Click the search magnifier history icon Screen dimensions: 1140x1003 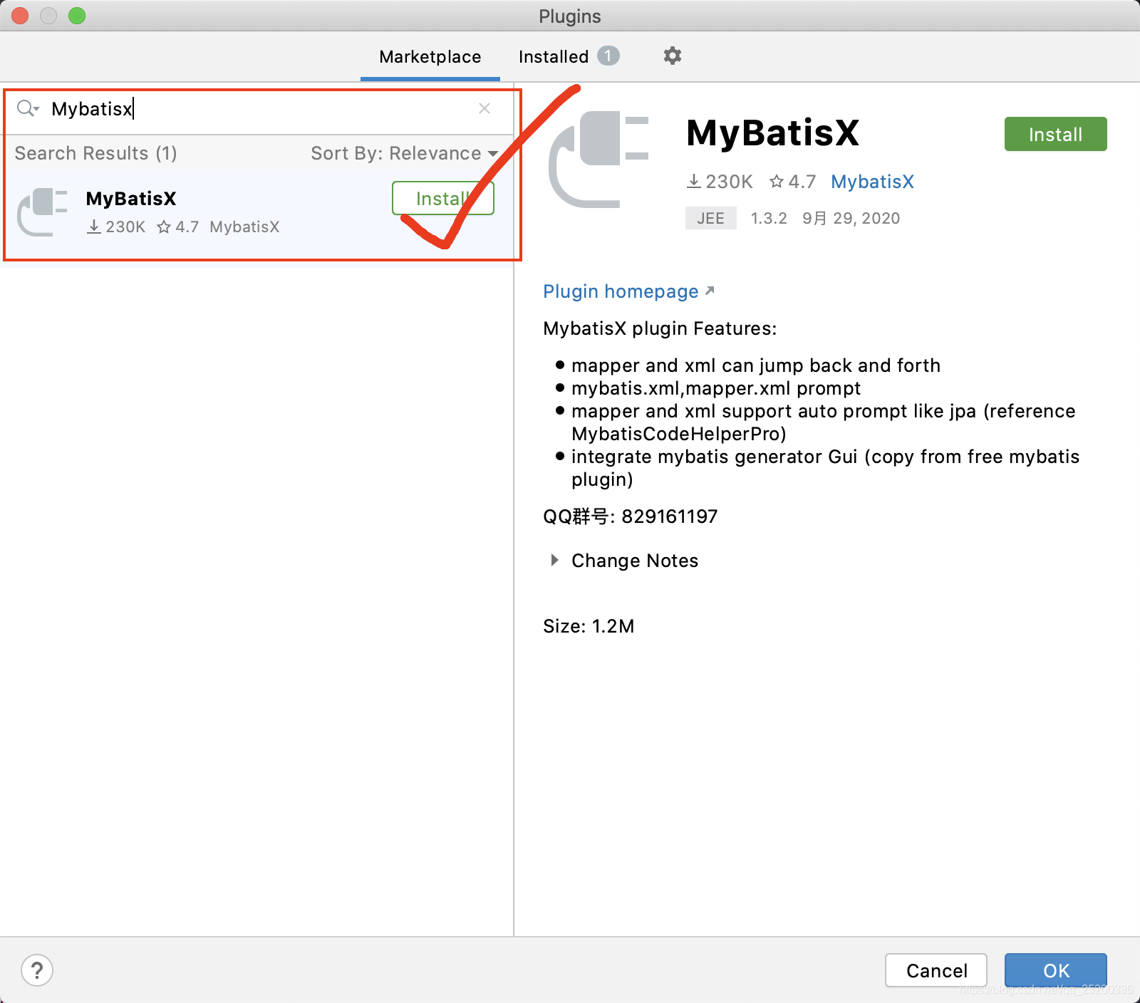click(x=28, y=108)
